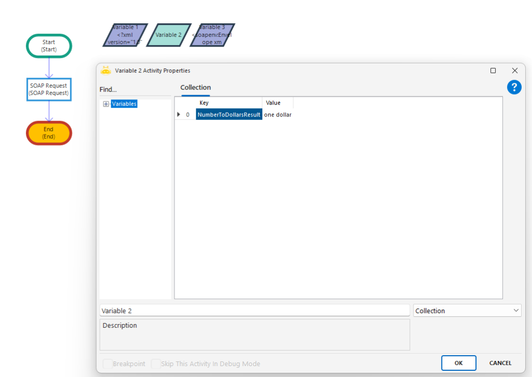The image size is (532, 377).
Task: Click the Variable 2 name input field
Action: (x=255, y=311)
